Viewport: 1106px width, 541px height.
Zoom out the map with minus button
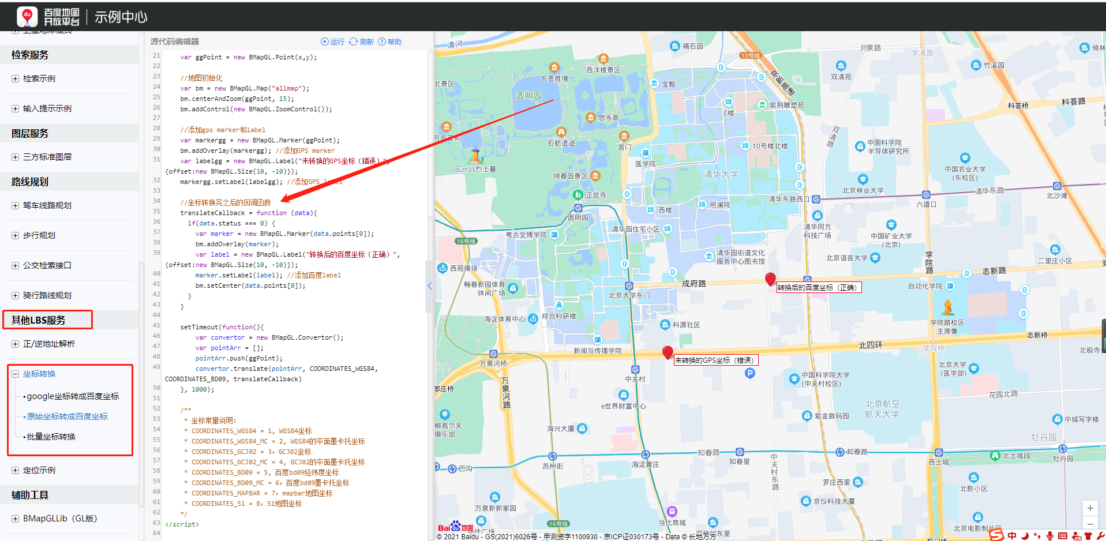click(1090, 523)
